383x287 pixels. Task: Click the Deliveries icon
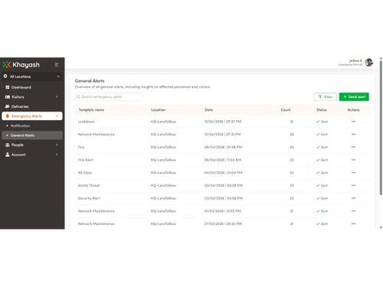click(x=8, y=106)
